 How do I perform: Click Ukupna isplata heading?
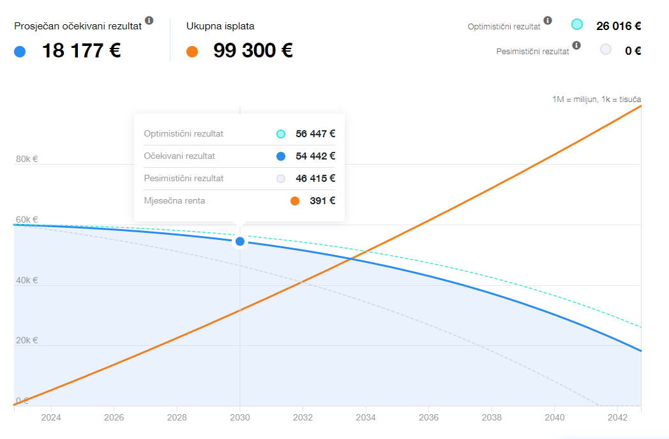[220, 26]
